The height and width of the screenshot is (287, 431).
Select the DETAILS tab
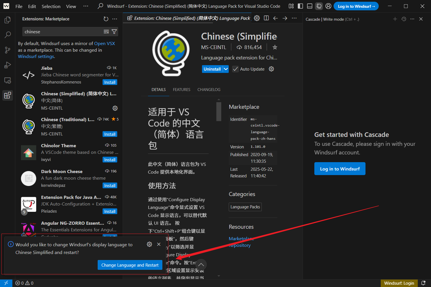click(x=159, y=90)
